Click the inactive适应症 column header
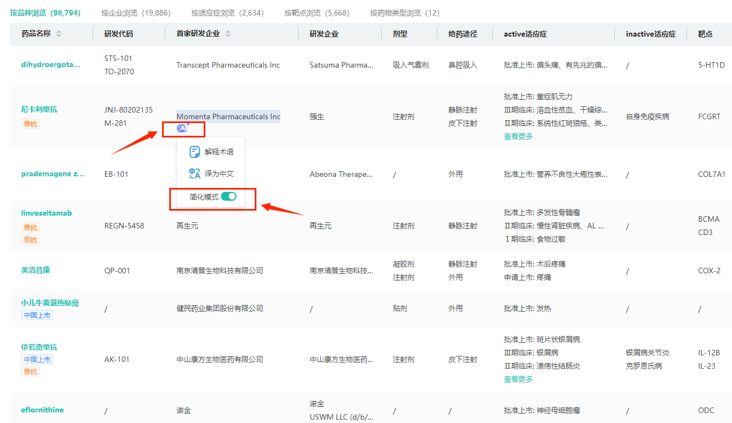732x423 pixels. point(651,34)
